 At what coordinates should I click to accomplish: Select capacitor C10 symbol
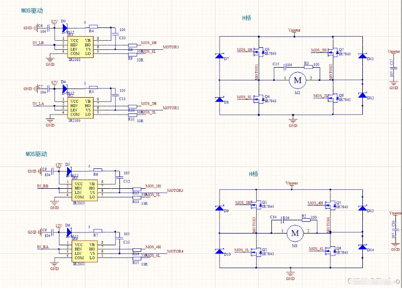pyautogui.click(x=115, y=34)
